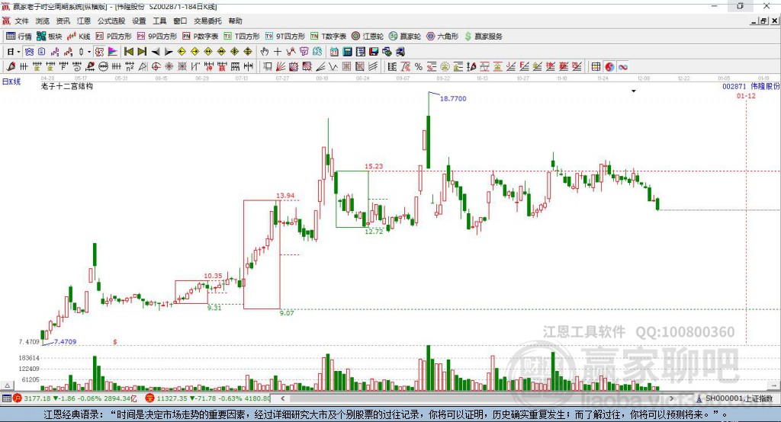
Task: Open the 文件 menu
Action: (x=21, y=21)
